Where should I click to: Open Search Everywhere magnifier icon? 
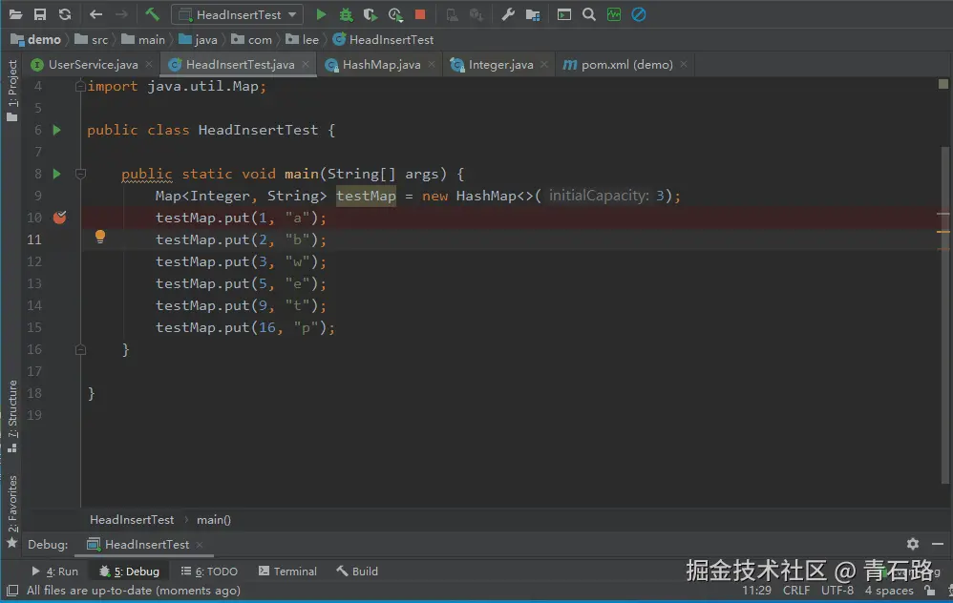tap(589, 14)
